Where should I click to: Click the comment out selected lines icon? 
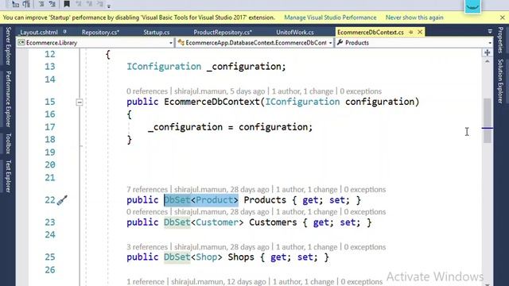tap(41, 4)
